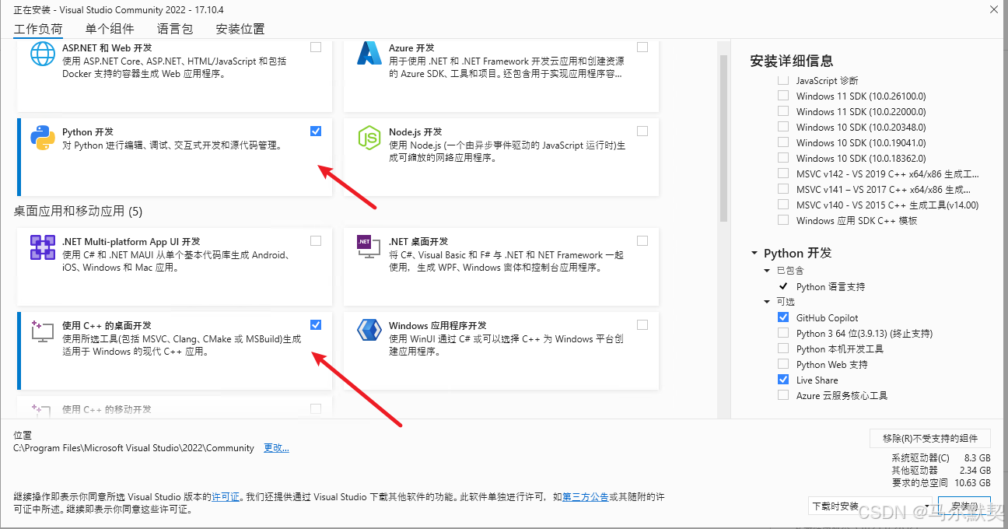1008x529 pixels.
Task: Uncheck the Live Share component
Action: (783, 380)
